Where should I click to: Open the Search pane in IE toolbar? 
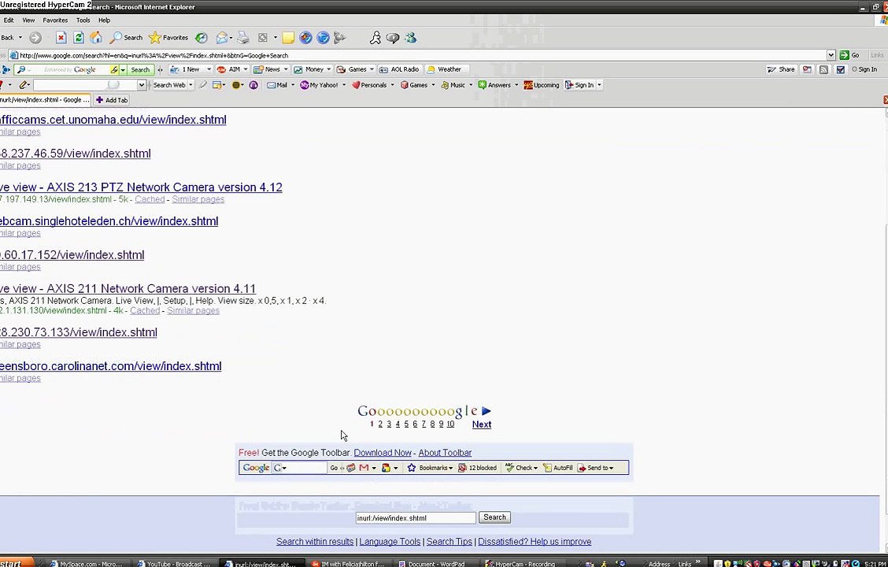[126, 38]
